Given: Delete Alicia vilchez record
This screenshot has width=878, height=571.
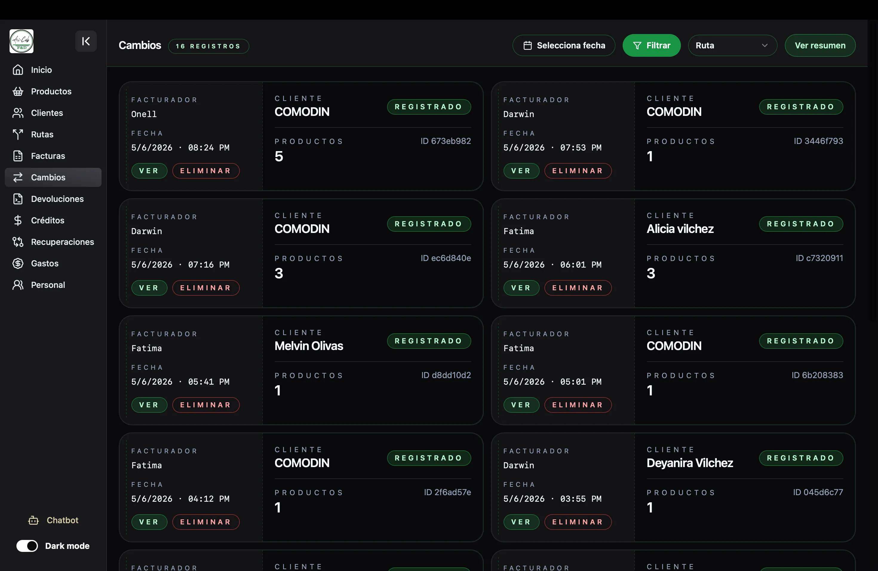Looking at the screenshot, I should tap(578, 288).
